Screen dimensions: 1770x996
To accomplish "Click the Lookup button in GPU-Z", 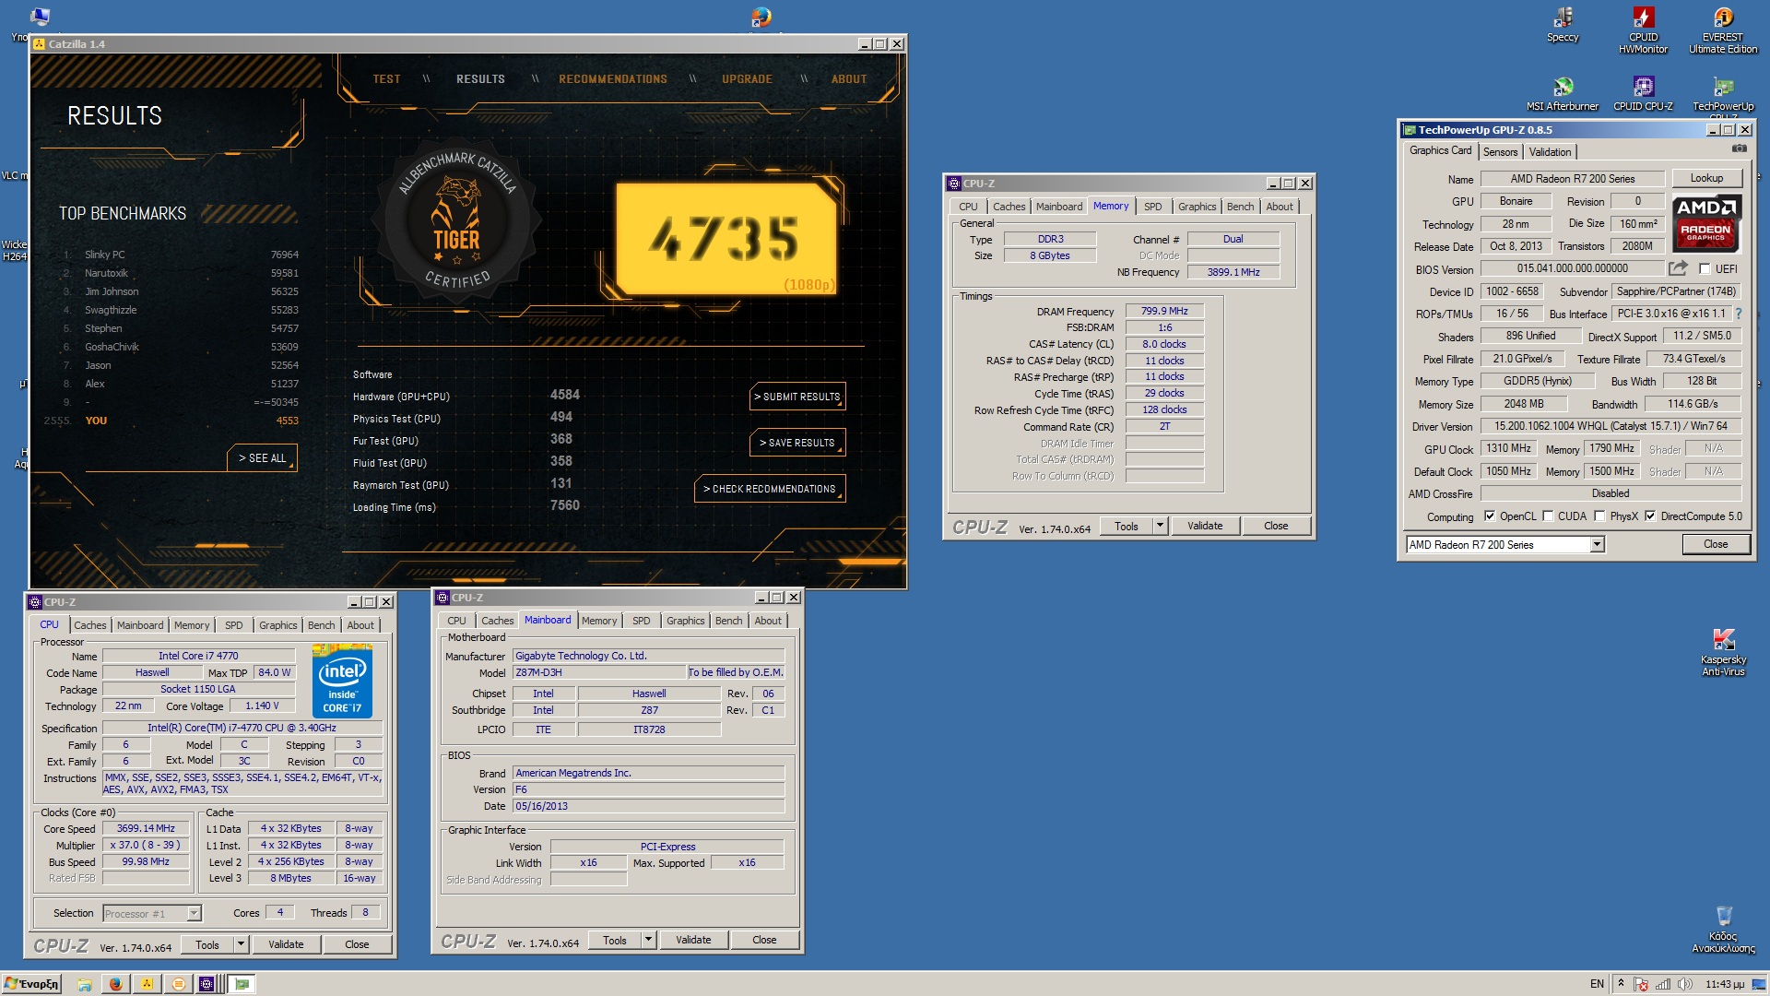I will pyautogui.click(x=1706, y=178).
